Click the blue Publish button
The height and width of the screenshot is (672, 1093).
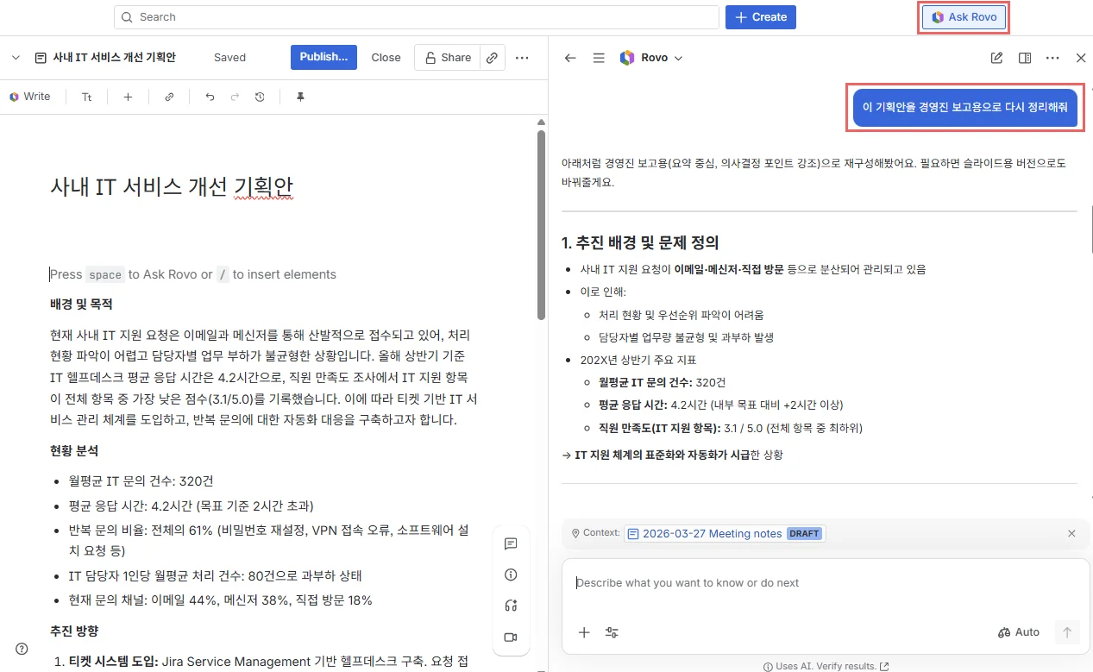tap(323, 57)
